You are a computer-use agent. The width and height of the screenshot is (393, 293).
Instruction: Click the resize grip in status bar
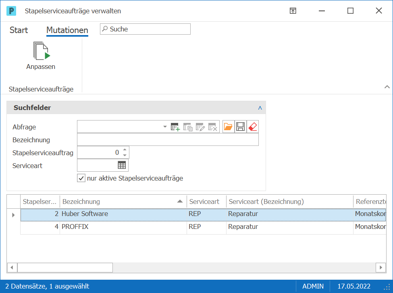[387, 287]
